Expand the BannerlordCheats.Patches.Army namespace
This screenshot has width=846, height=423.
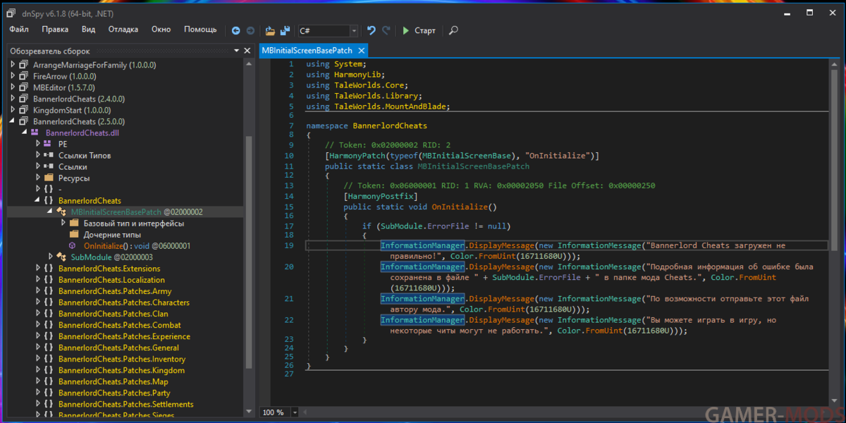[x=37, y=290]
